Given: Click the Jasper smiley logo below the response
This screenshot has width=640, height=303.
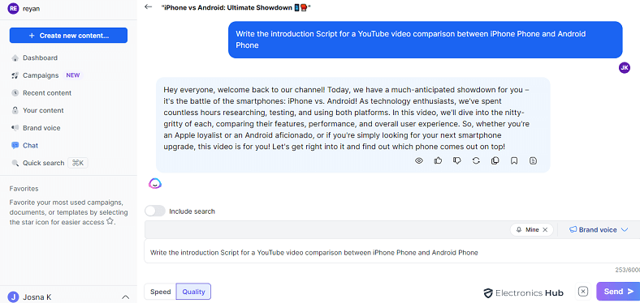Looking at the screenshot, I should point(155,184).
